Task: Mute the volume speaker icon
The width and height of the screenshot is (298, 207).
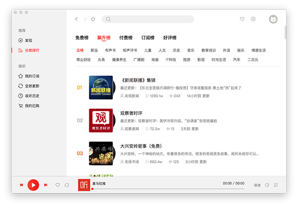Action: (x=267, y=185)
